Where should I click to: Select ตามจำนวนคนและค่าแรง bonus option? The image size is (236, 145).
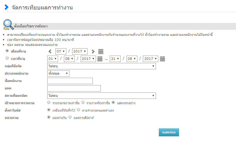click(78, 110)
